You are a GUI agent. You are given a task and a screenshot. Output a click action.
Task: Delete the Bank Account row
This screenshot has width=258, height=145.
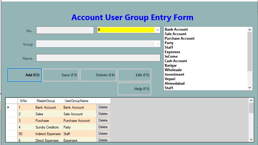(x=103, y=107)
